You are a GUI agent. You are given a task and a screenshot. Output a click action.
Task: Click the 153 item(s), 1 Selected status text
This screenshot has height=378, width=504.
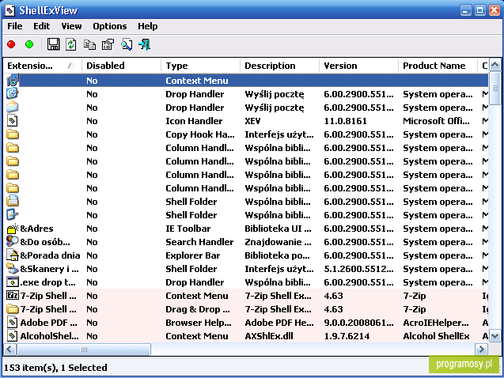click(x=55, y=368)
